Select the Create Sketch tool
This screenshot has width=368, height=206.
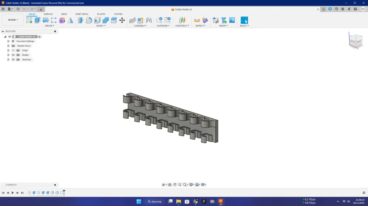(x=29, y=20)
